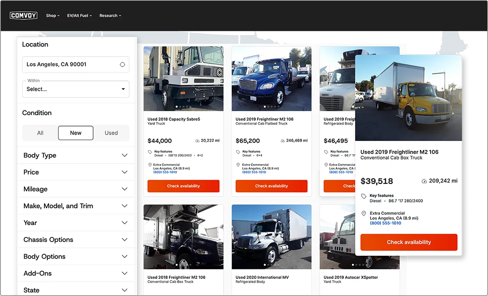
Task: Select All condition filter
Action: tap(40, 133)
